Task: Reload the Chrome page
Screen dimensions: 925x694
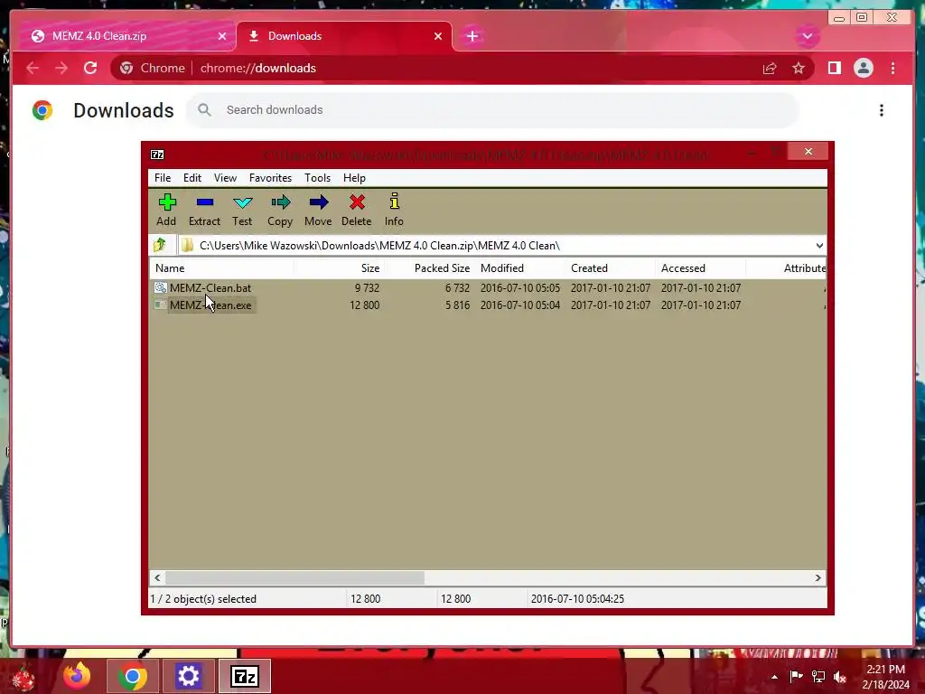Action: pos(90,68)
